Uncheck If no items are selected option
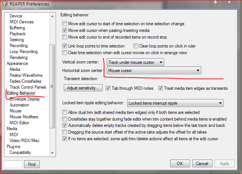The image size is (242, 174). 64,139
